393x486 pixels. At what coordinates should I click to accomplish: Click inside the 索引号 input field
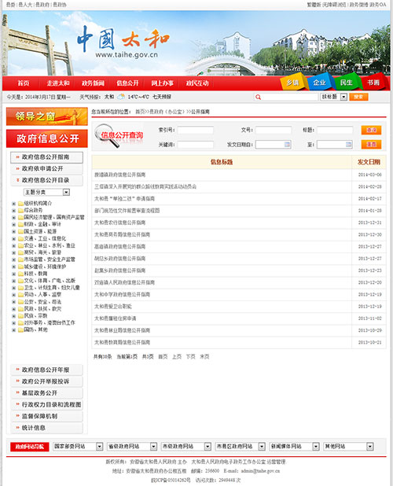pyautogui.click(x=195, y=131)
